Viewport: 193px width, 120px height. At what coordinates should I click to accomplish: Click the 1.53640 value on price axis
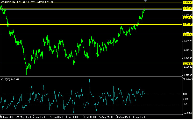coord(188,67)
